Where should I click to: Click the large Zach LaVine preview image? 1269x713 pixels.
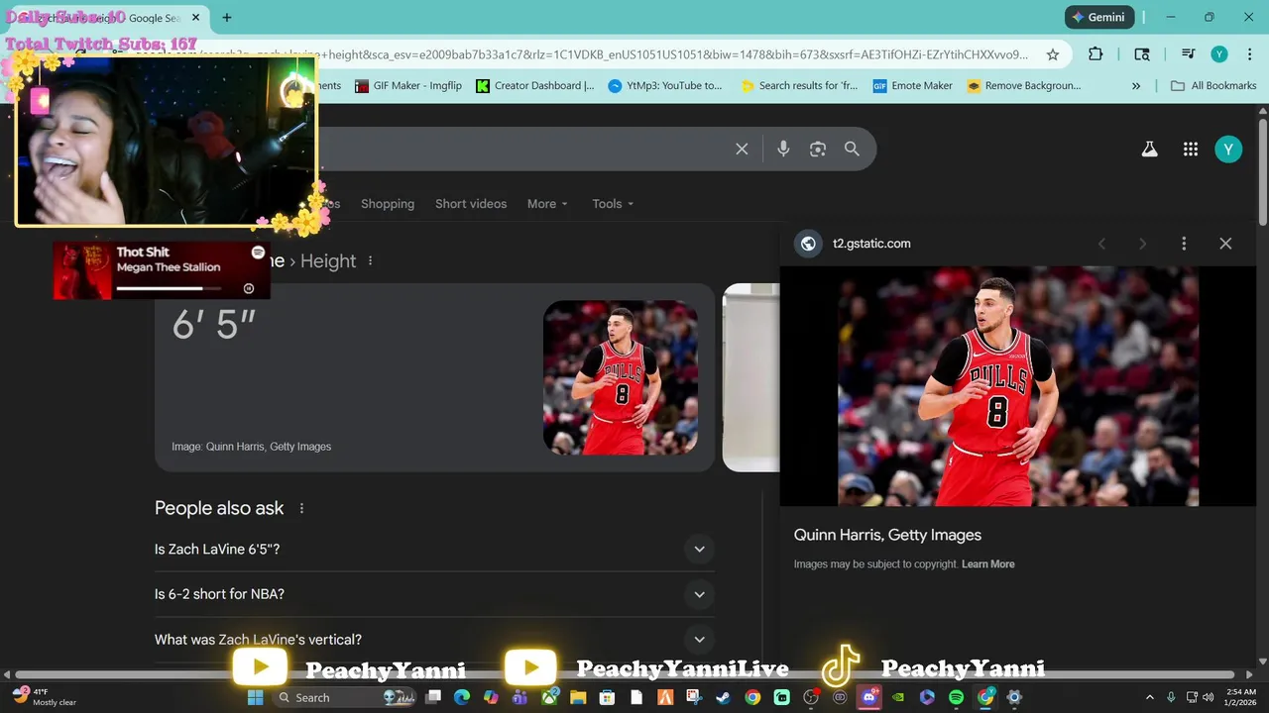click(1018, 386)
